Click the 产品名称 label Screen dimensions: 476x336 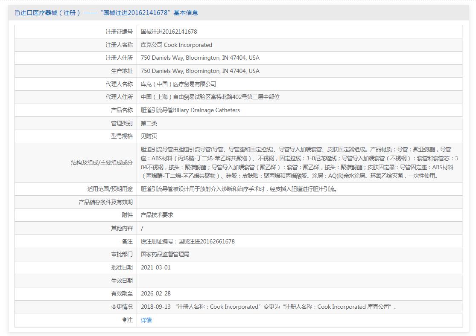[x=122, y=110]
